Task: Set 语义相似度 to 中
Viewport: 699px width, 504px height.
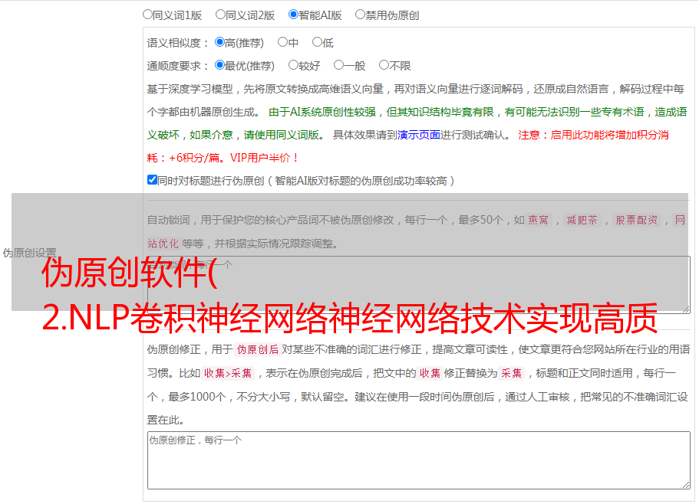Action: click(282, 42)
